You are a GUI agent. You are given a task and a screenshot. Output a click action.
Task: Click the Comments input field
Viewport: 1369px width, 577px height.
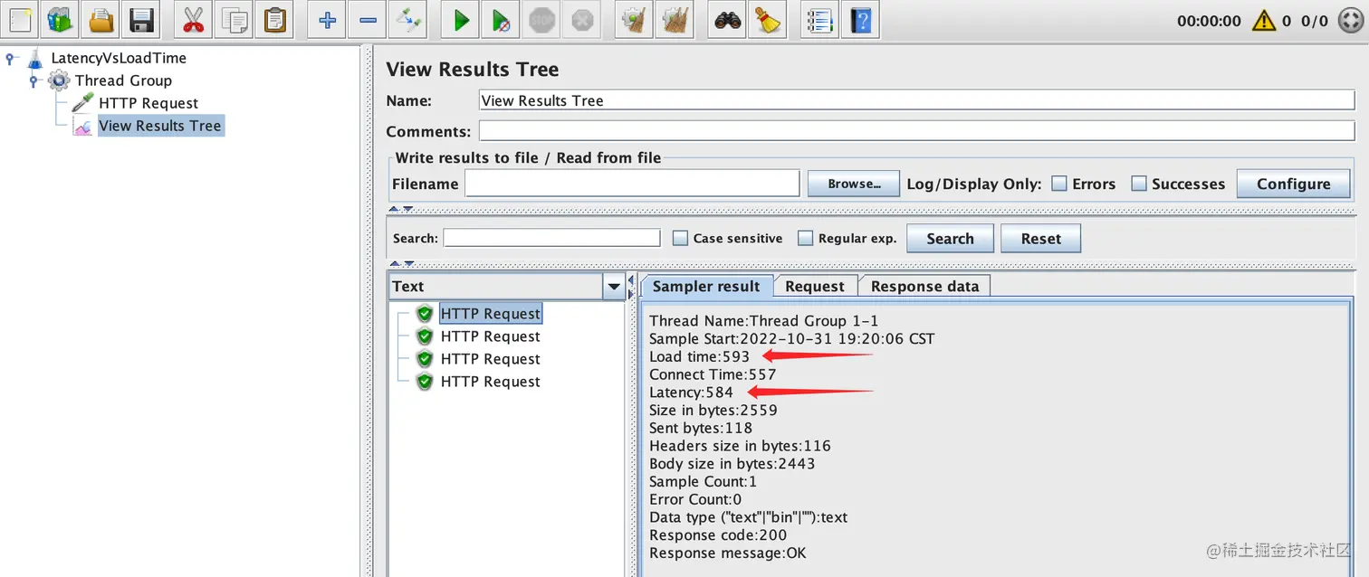(916, 131)
